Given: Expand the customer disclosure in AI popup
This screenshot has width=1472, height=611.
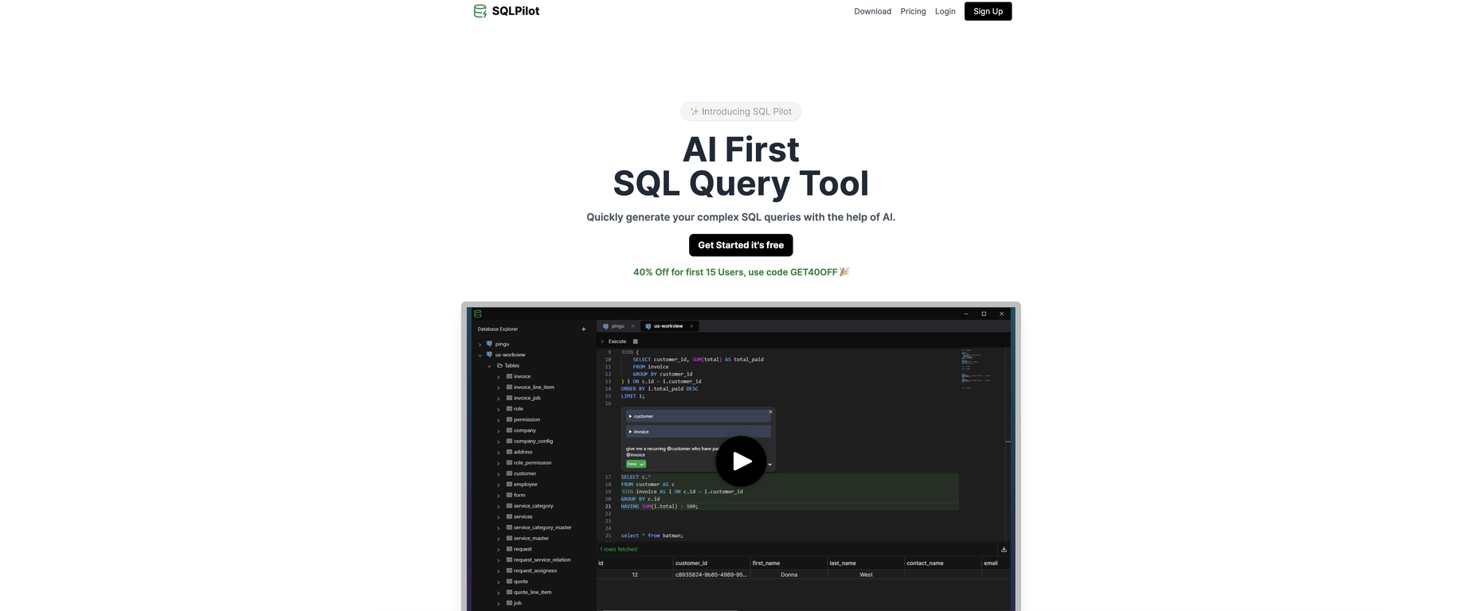Looking at the screenshot, I should pyautogui.click(x=630, y=416).
